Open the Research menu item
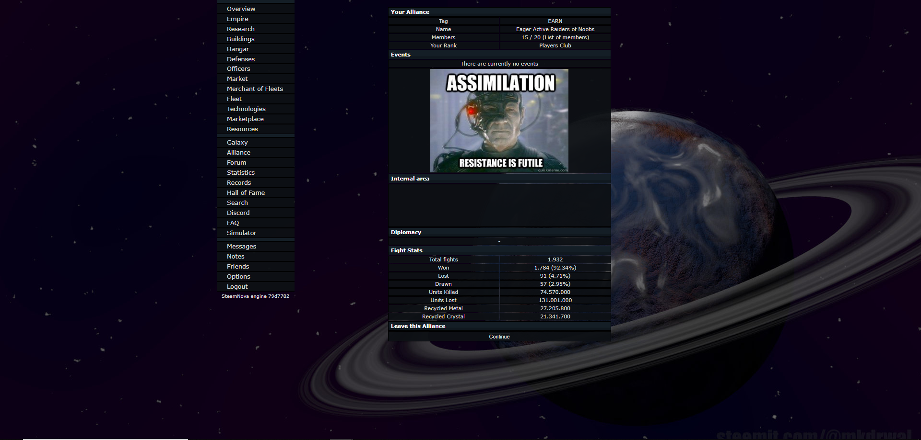 tap(240, 29)
